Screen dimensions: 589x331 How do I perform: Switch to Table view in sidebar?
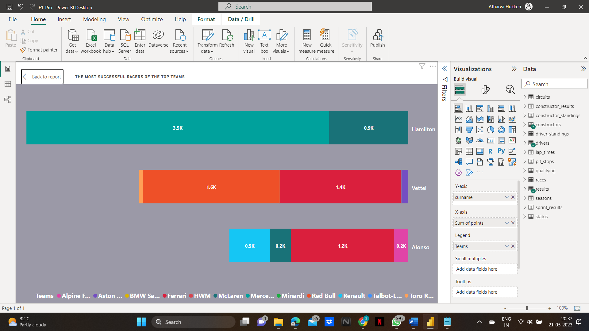tap(8, 84)
